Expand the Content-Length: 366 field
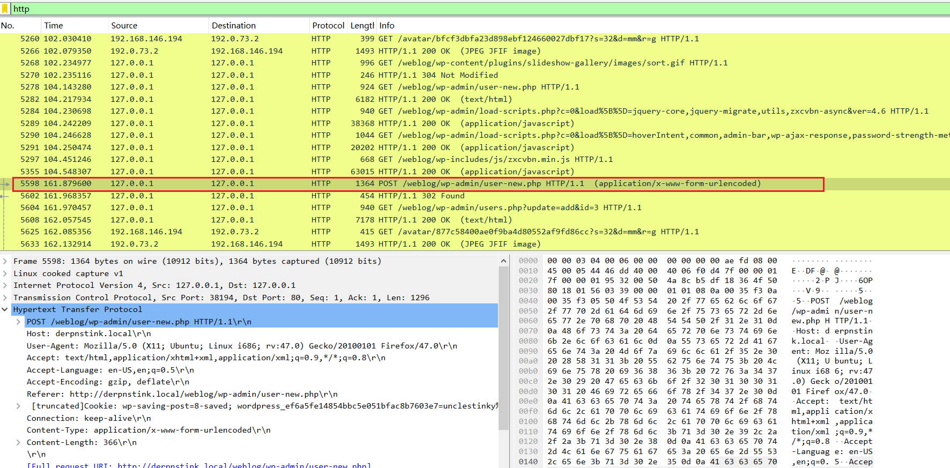Viewport: 950px width, 468px height. (x=18, y=443)
